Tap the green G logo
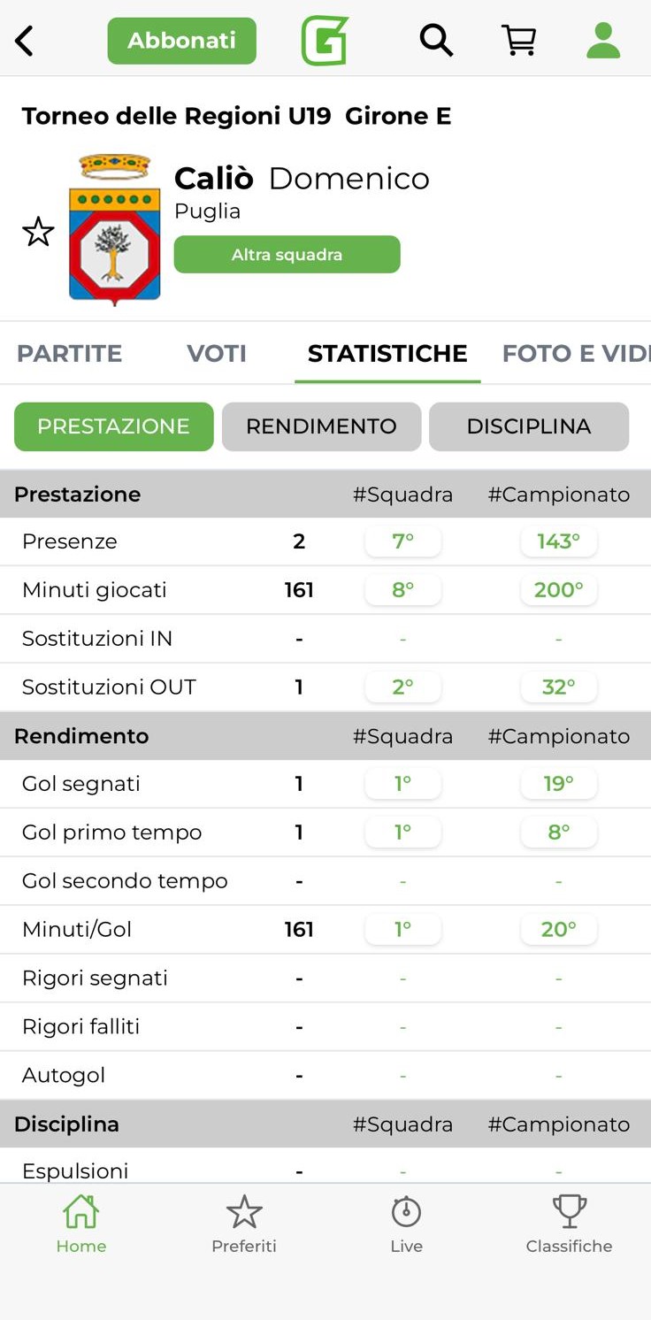Screen dimensions: 651x1320 click(325, 41)
